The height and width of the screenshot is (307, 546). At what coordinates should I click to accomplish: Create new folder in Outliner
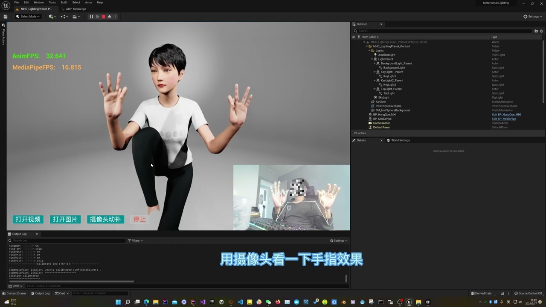click(536, 31)
